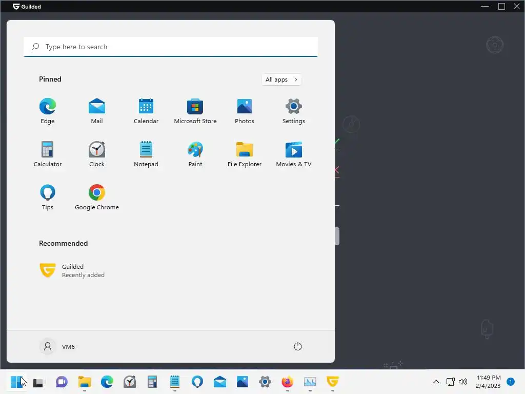Open Settings from pinned apps
This screenshot has height=394, width=525.
click(294, 111)
